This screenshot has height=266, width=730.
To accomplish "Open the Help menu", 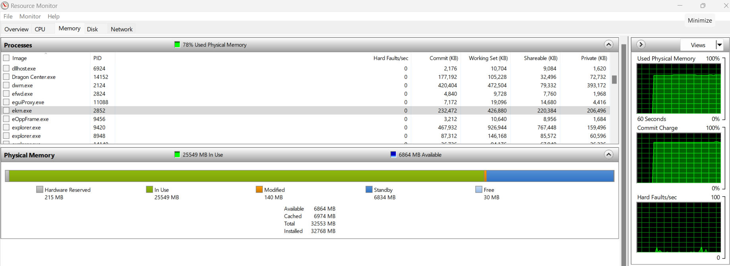I will (x=53, y=16).
